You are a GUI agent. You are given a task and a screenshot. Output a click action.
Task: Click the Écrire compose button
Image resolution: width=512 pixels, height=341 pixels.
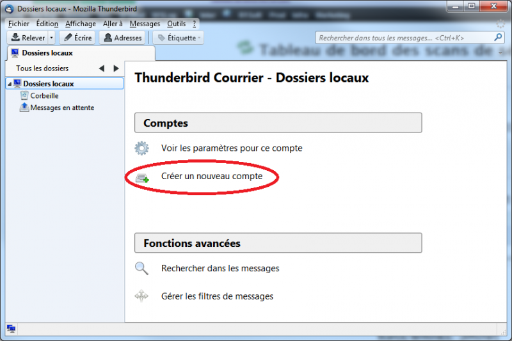coord(77,38)
